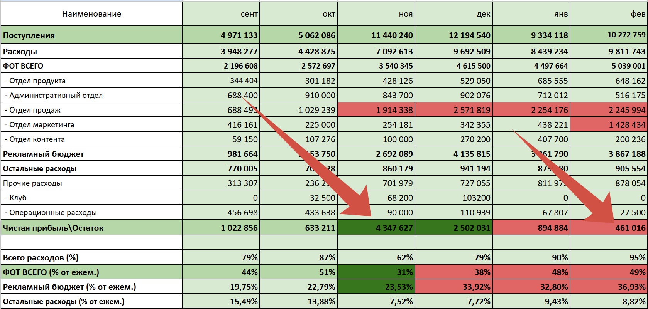The width and height of the screenshot is (648, 309).
Task: Select the club cell with value 103200
Action: coord(454,198)
